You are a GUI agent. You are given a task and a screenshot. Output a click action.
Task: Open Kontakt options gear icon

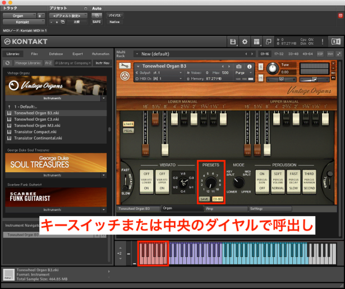[245, 42]
